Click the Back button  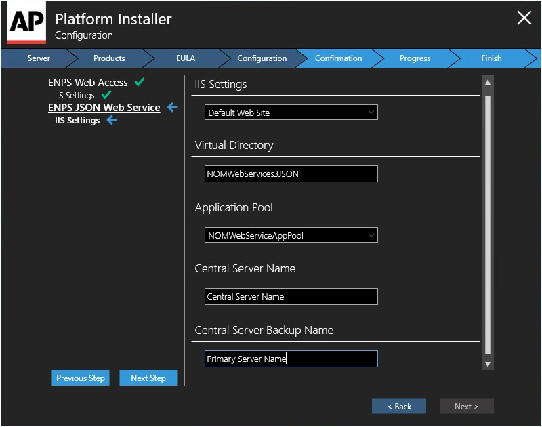[x=399, y=406]
